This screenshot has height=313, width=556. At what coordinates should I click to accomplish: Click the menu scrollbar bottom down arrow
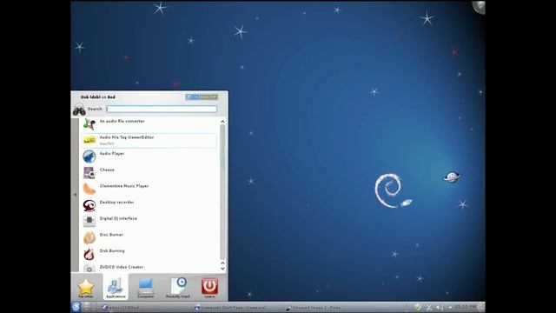point(222,269)
